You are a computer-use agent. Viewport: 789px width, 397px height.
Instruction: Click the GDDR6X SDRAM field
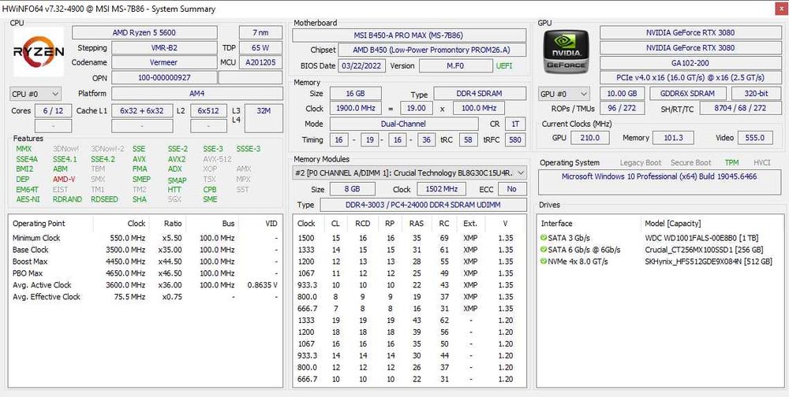(x=688, y=94)
